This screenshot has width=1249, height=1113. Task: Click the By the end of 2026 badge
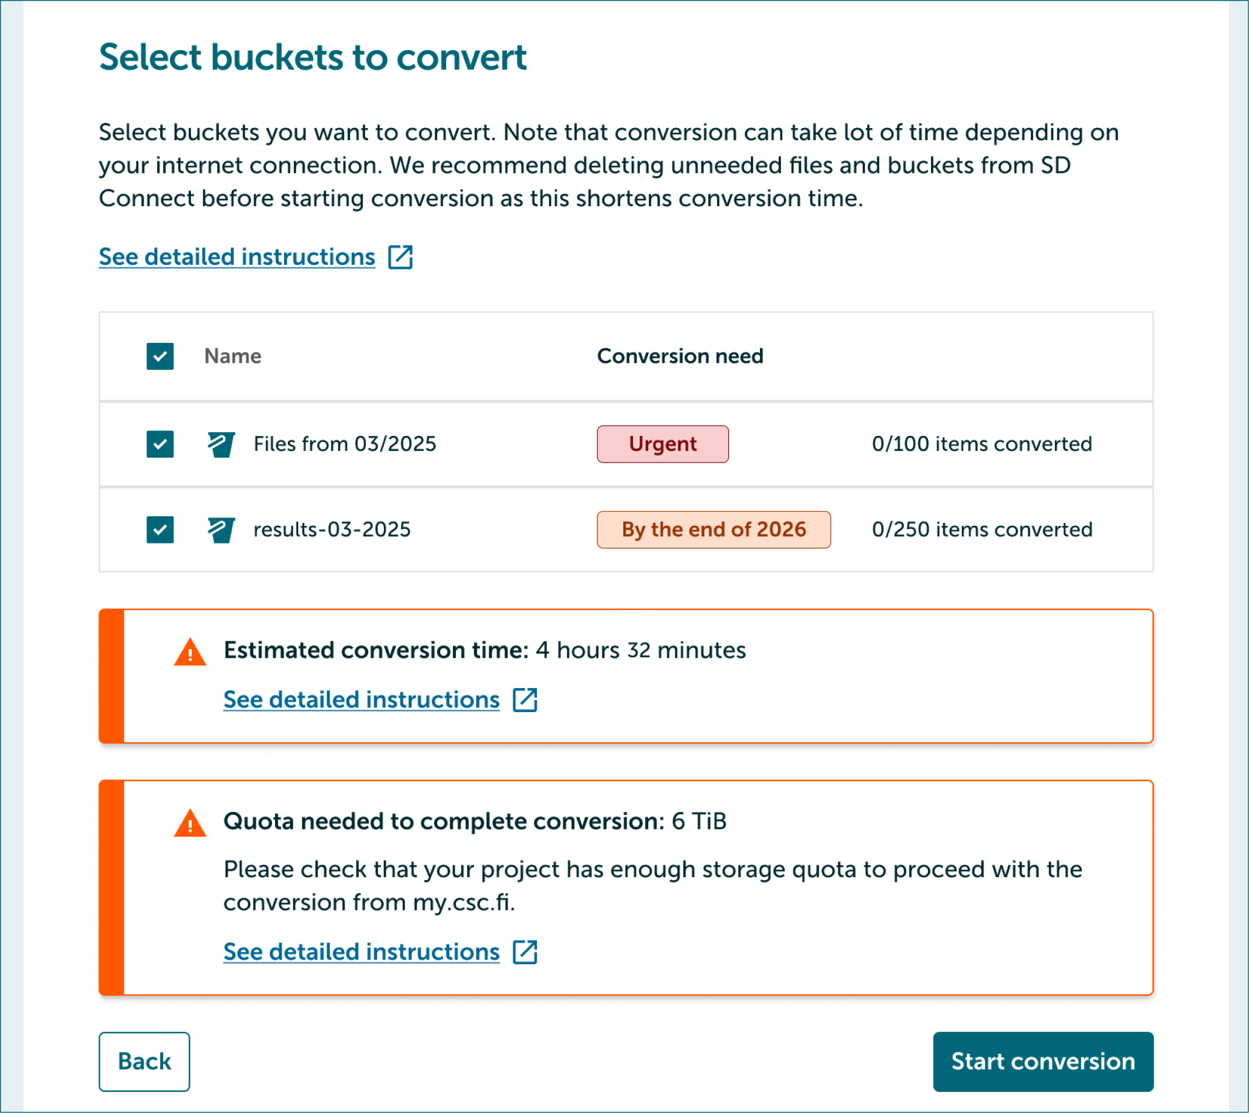click(713, 530)
